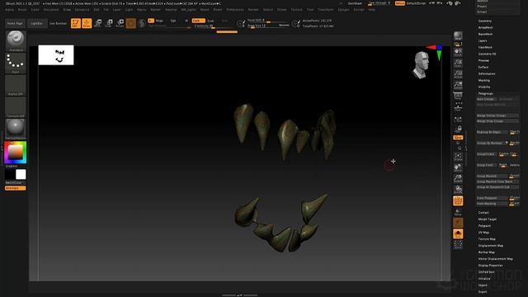Expand the Geometry subpalette
The image size is (528, 297).
pyautogui.click(x=485, y=21)
